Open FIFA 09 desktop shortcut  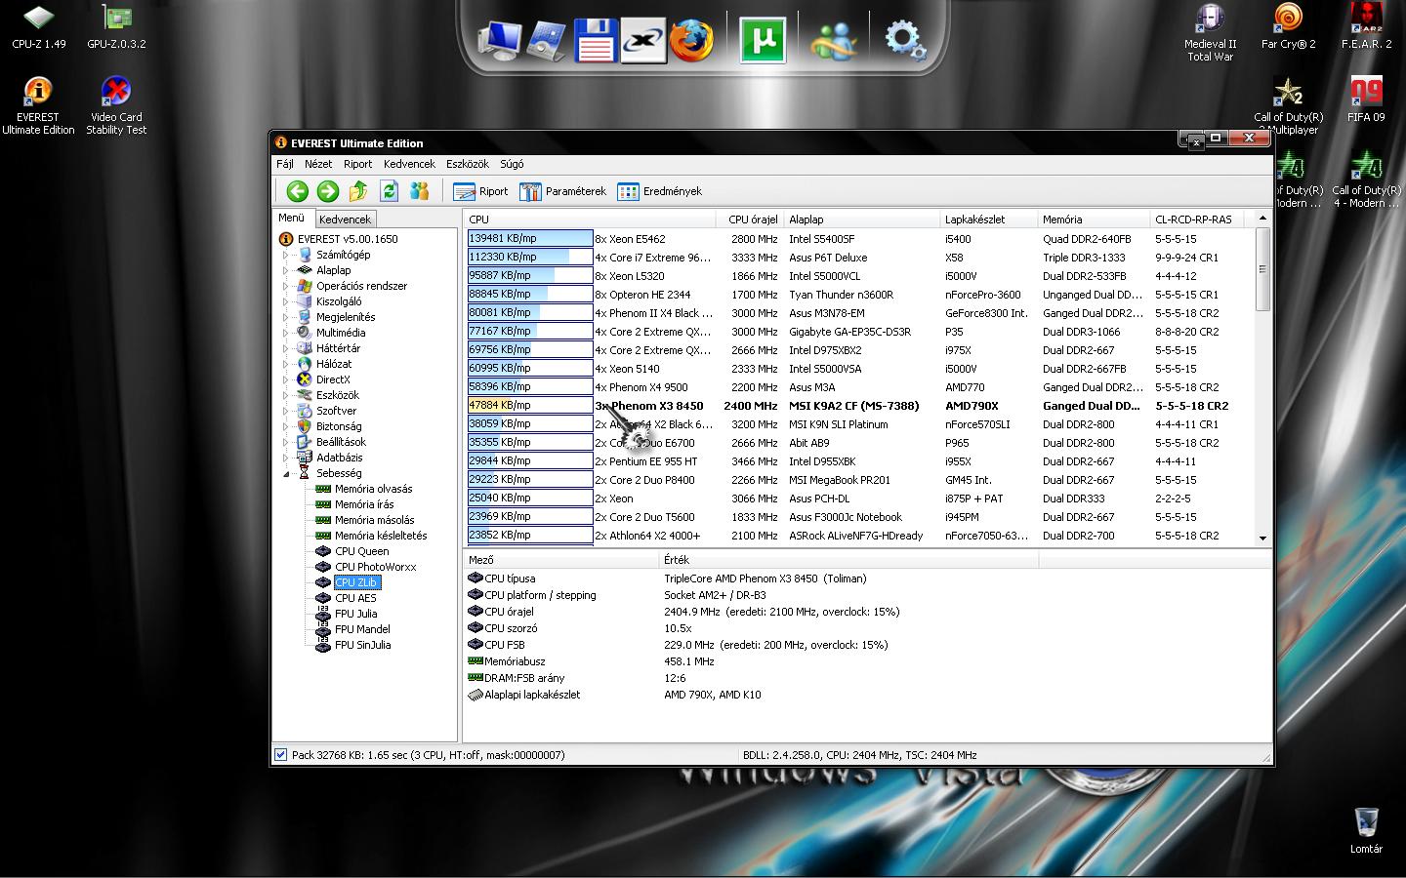point(1366,100)
